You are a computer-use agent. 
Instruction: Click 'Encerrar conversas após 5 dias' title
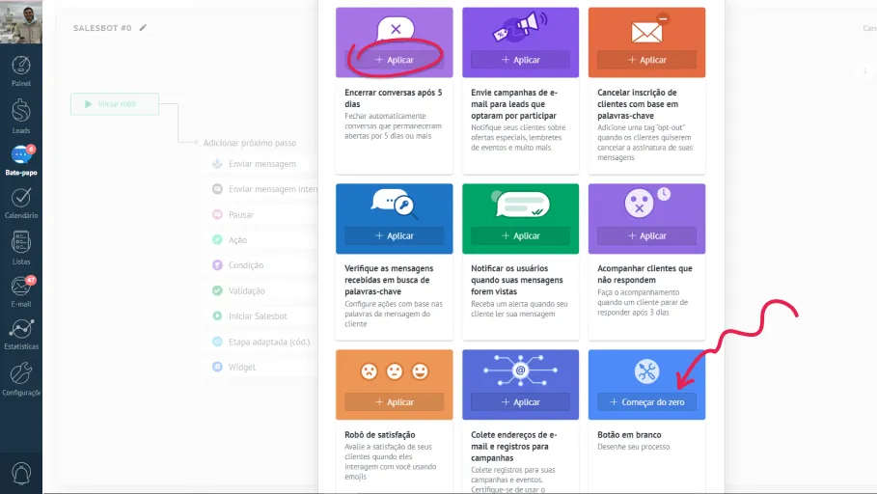(x=394, y=98)
